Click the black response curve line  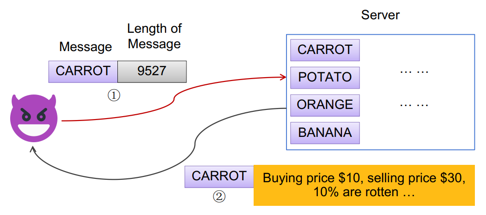195,146
